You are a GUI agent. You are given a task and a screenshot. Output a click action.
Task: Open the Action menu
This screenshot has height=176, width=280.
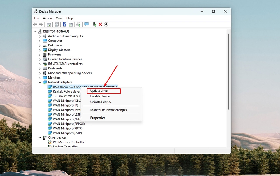pyautogui.click(x=47, y=18)
